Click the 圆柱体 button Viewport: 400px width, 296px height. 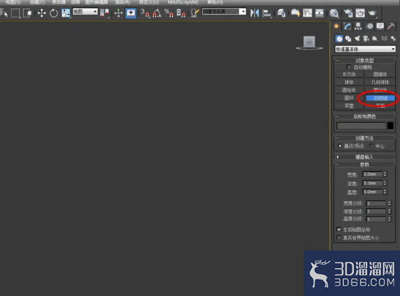pos(349,90)
